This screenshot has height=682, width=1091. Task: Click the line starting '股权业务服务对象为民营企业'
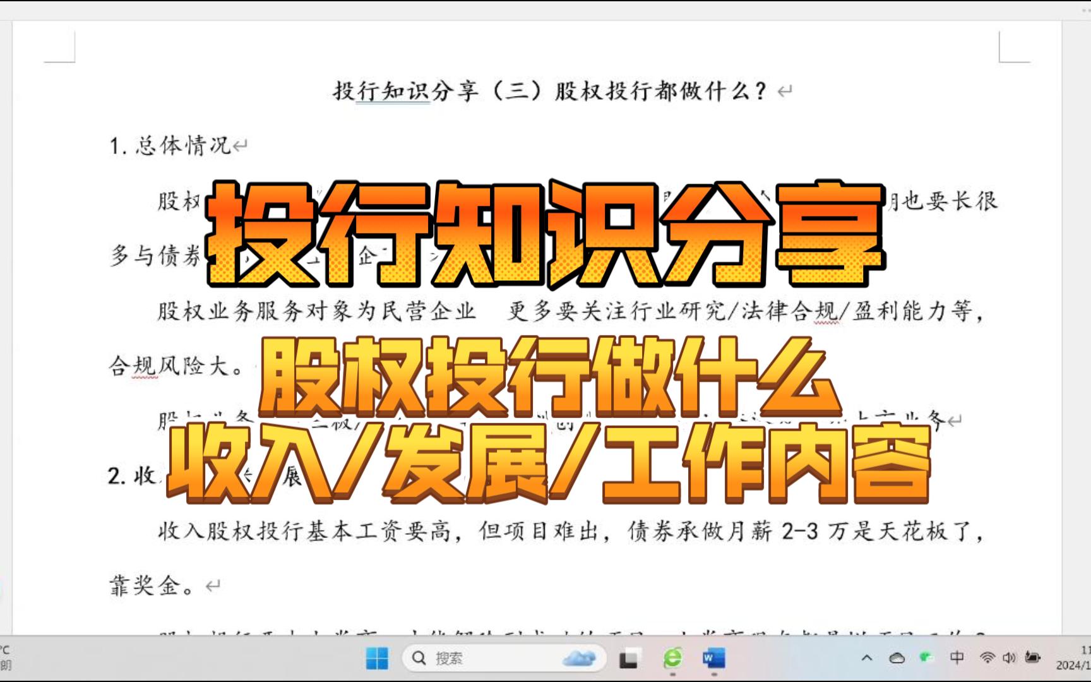(571, 311)
